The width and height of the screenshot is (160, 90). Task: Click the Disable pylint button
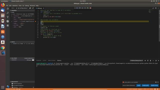point(145,85)
